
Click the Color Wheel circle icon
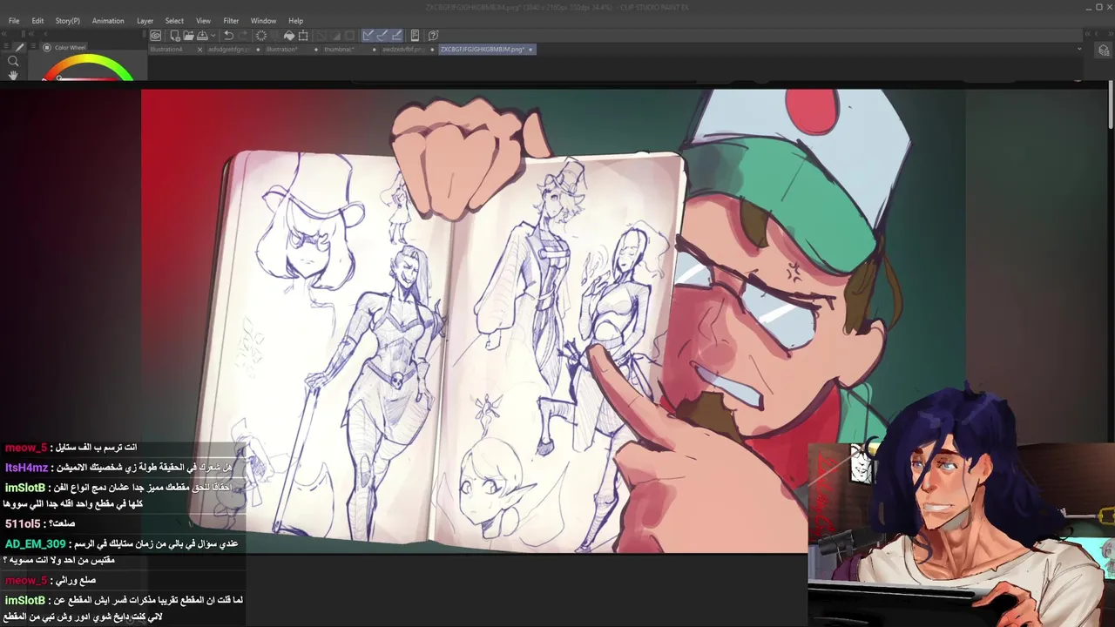(47, 48)
